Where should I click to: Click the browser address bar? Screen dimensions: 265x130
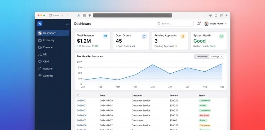pos(132,16)
